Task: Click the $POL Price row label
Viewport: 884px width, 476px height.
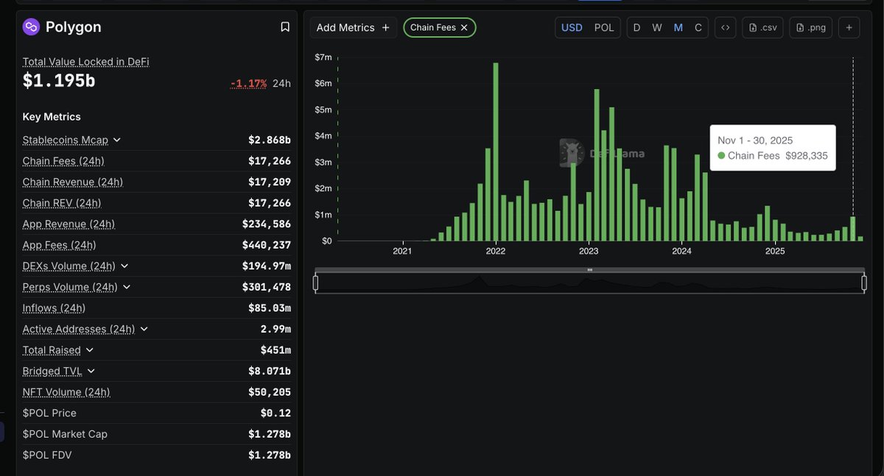Action: click(49, 413)
